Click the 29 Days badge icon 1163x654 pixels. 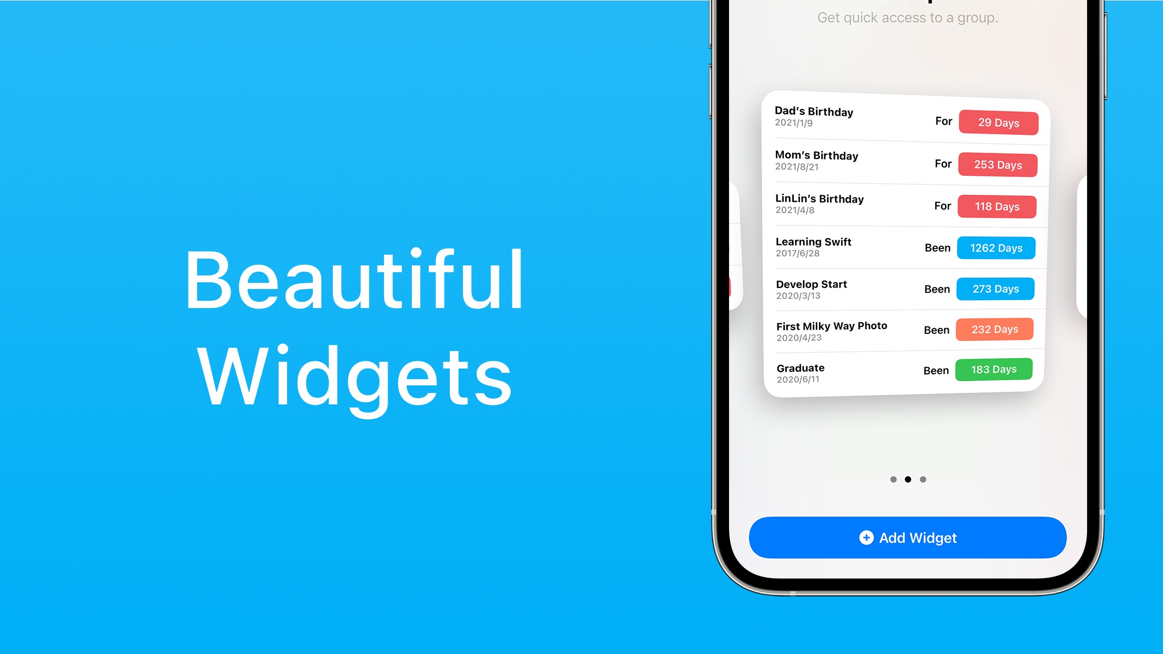pyautogui.click(x=999, y=122)
